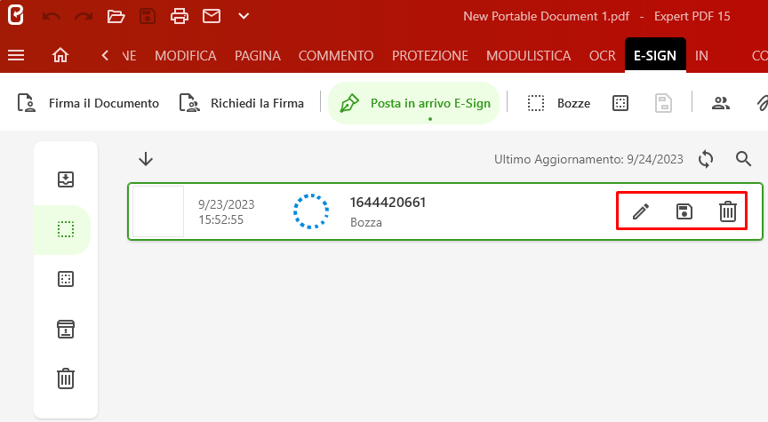Select the drafts icon in the sidebar
The width and height of the screenshot is (768, 422).
(x=66, y=229)
